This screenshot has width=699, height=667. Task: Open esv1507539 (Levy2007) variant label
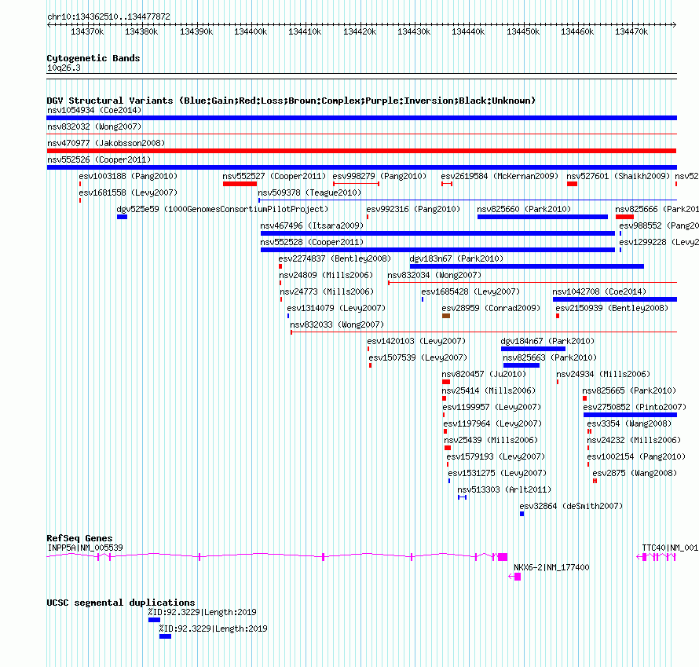point(418,357)
